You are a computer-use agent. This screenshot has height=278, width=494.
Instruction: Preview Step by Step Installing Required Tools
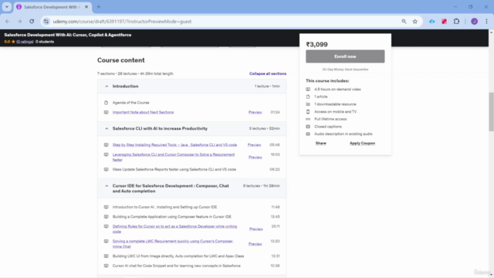pyautogui.click(x=254, y=145)
